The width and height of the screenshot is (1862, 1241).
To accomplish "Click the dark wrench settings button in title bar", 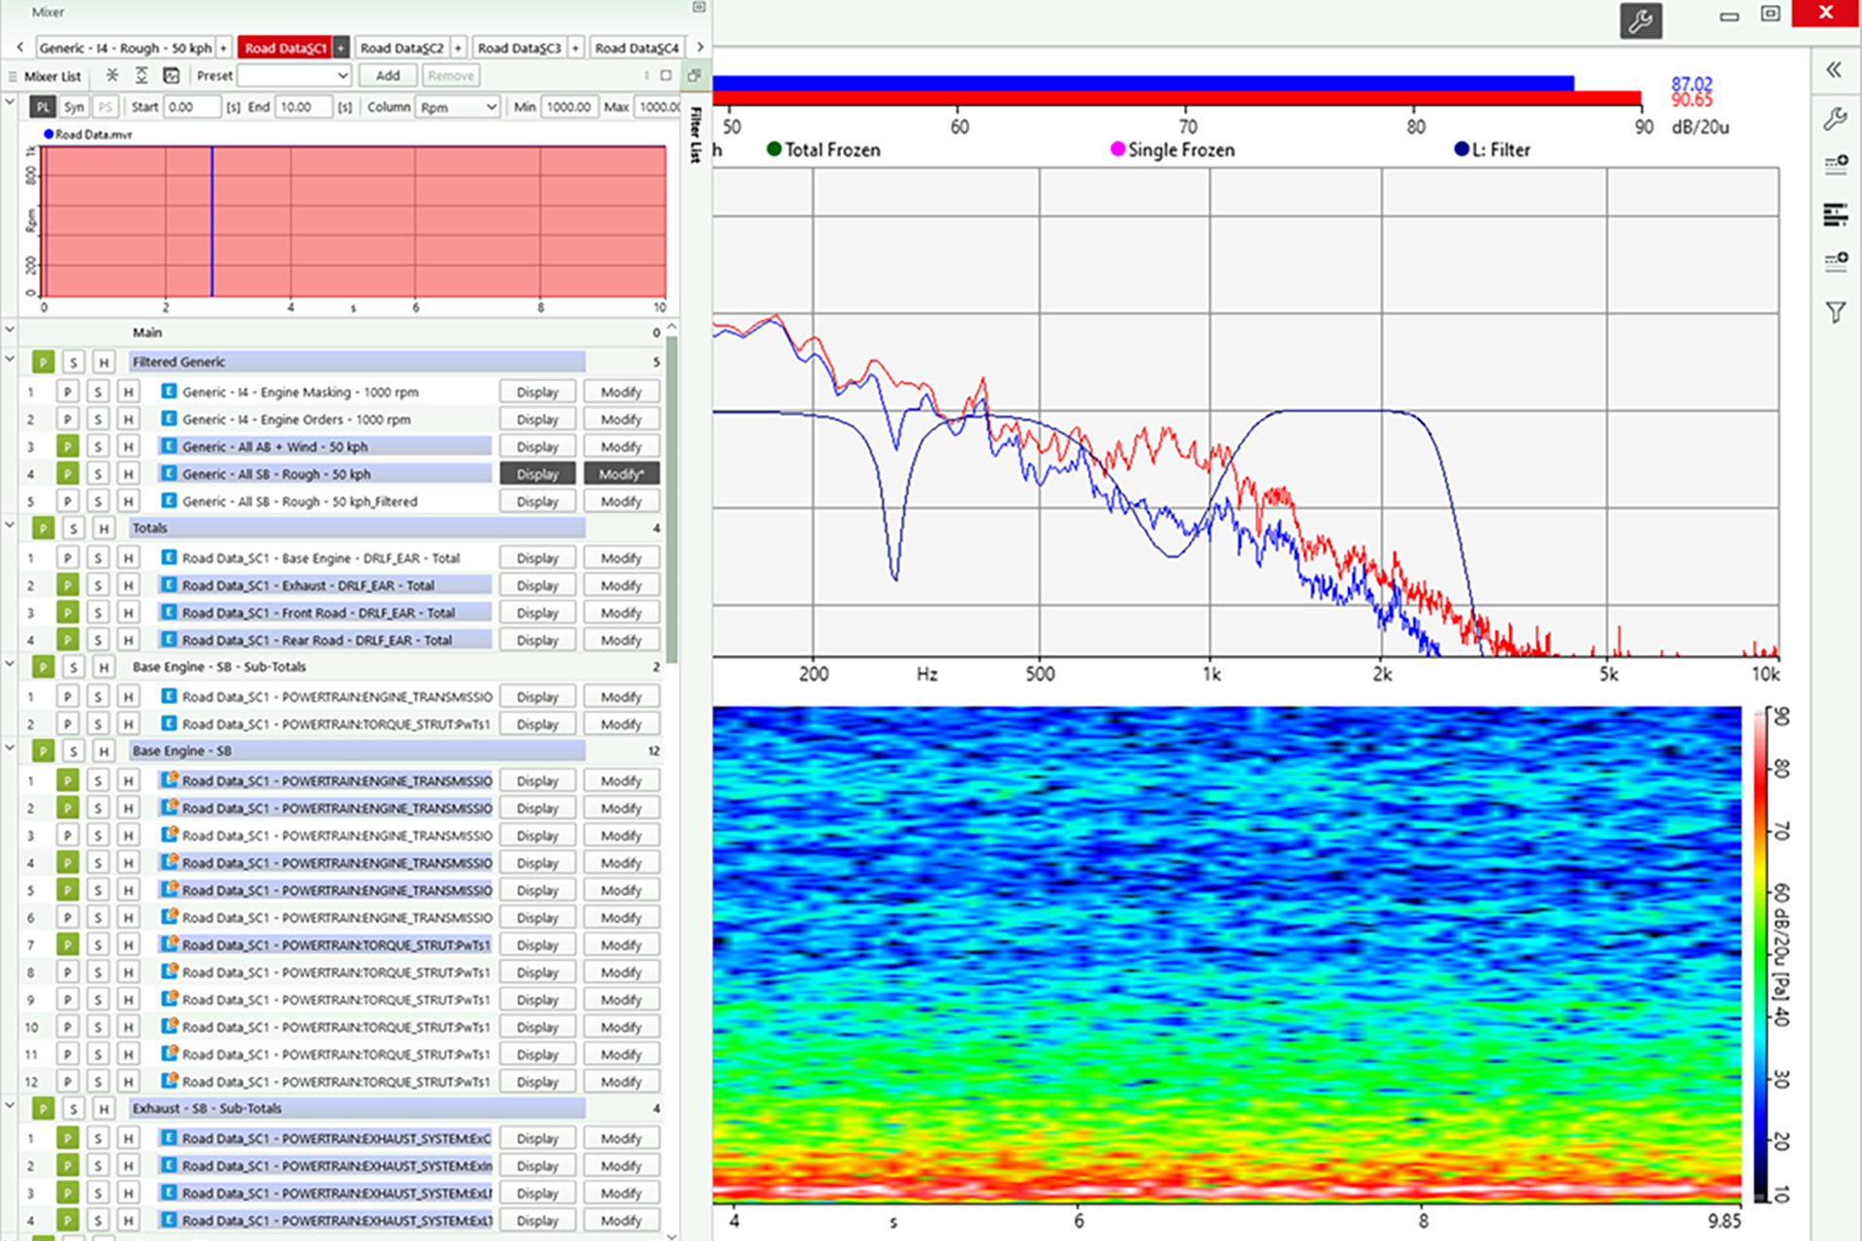I will [1640, 20].
